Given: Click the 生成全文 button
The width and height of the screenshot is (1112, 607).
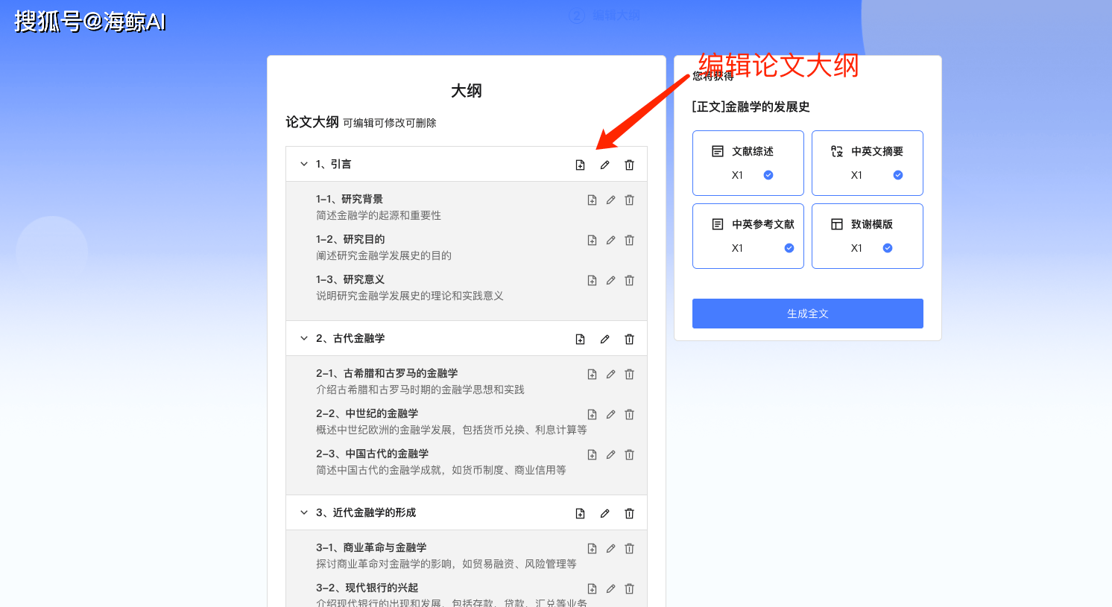Looking at the screenshot, I should click(807, 314).
